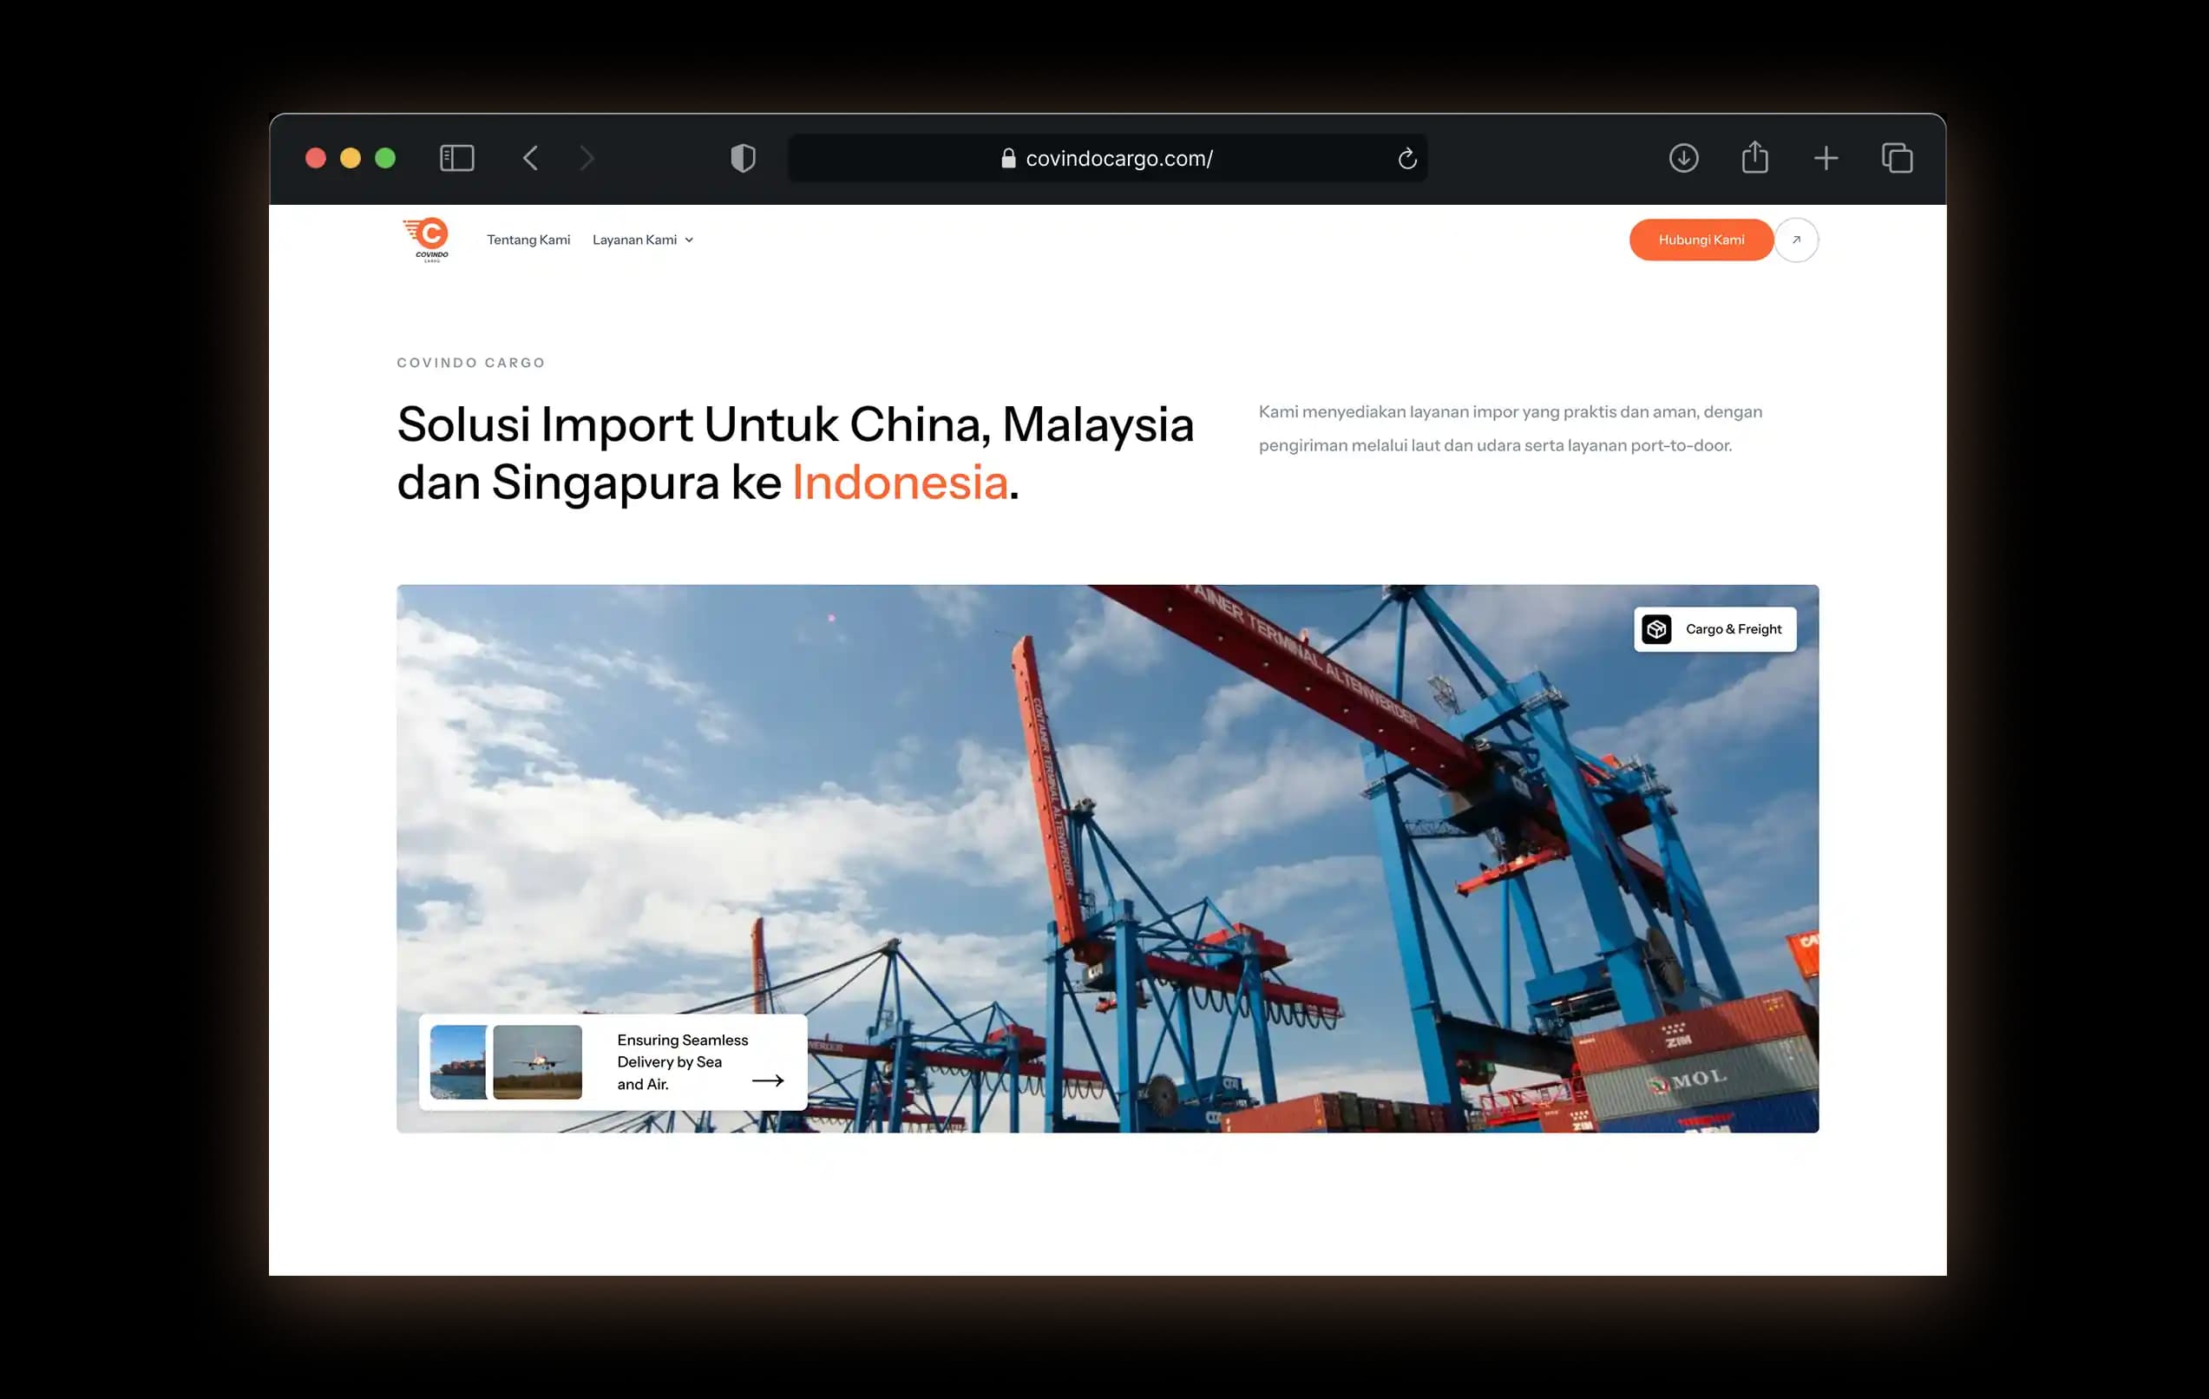This screenshot has width=2209, height=1399.
Task: Toggle the Safari sidebar
Action: [x=457, y=159]
